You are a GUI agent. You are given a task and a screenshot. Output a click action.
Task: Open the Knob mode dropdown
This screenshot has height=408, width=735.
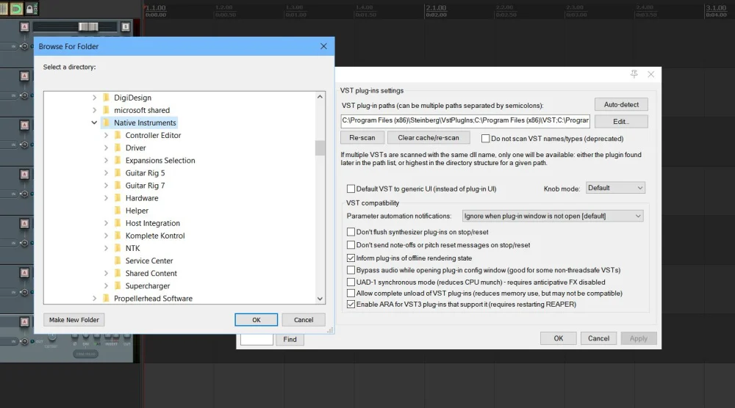(615, 188)
